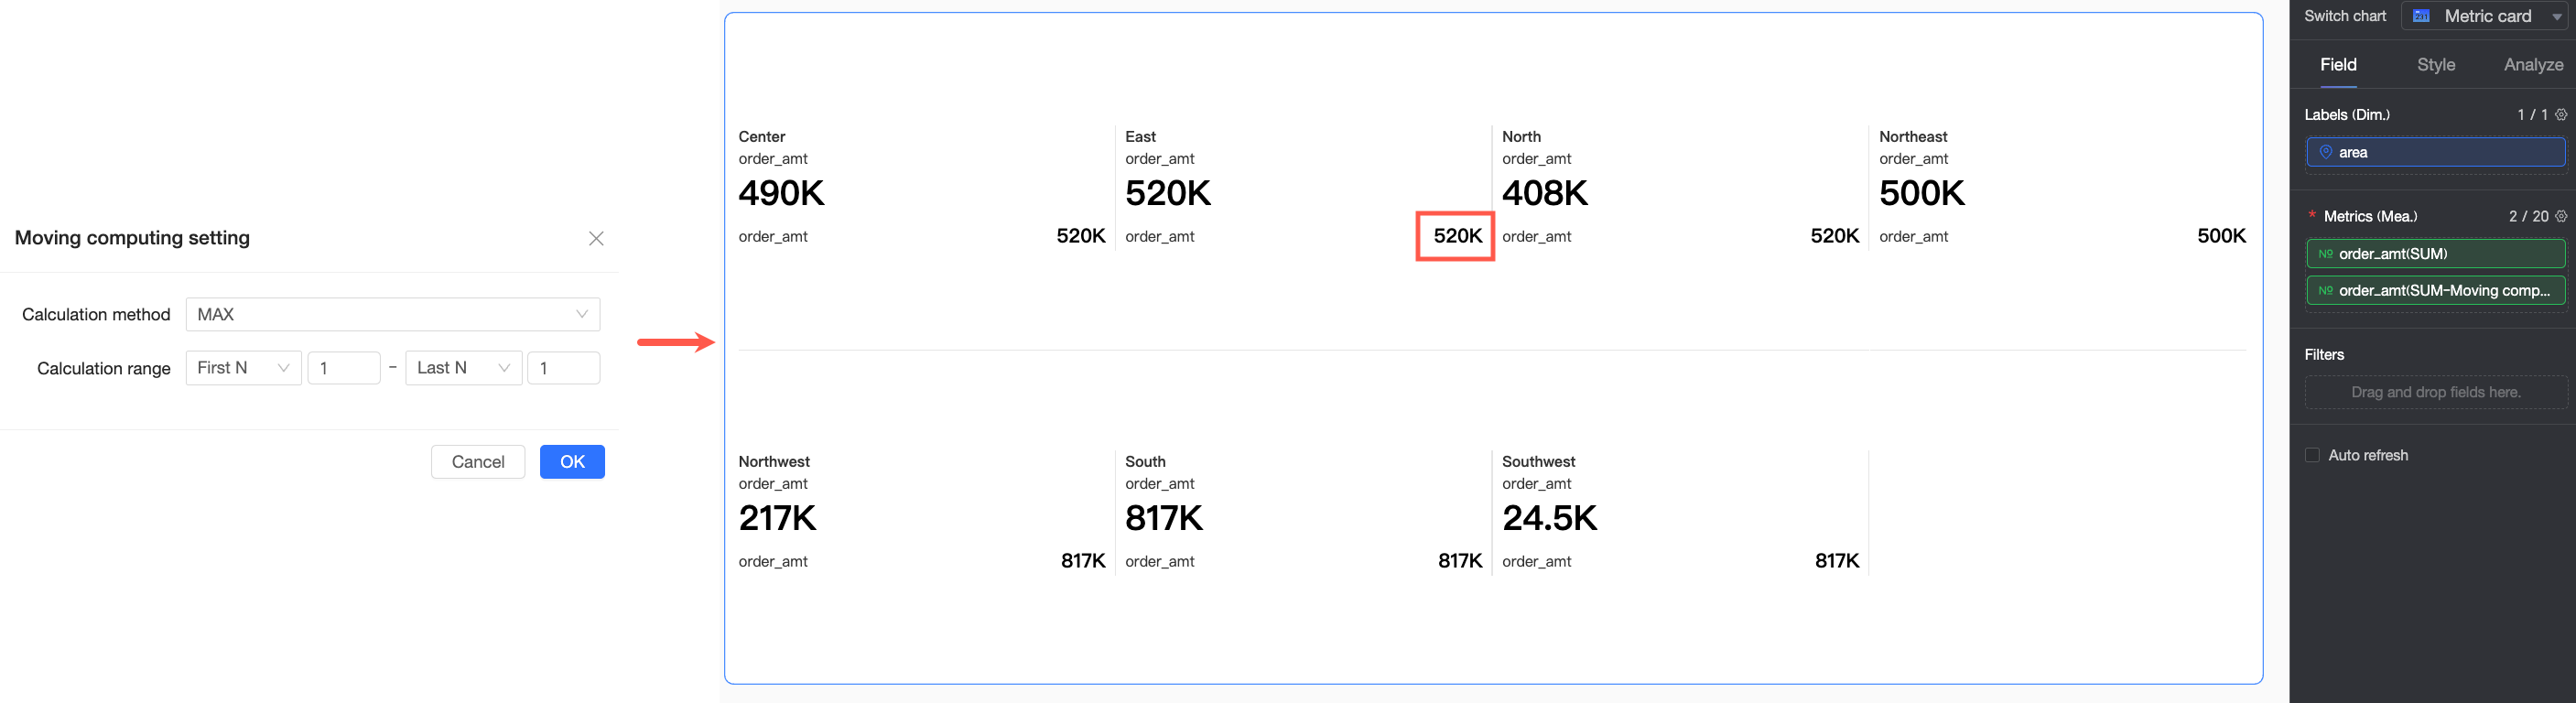
Task: Click the First N number input field
Action: pyautogui.click(x=343, y=368)
